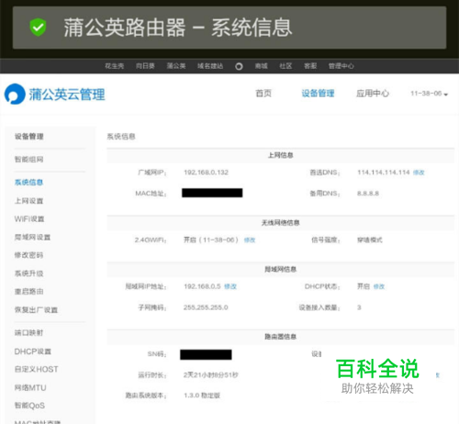Open DHCP设置 in the sidebar

click(33, 351)
